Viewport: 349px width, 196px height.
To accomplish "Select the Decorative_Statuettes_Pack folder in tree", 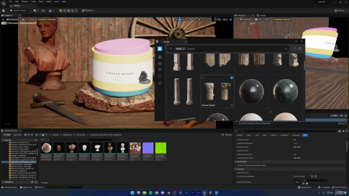I will click(23, 162).
